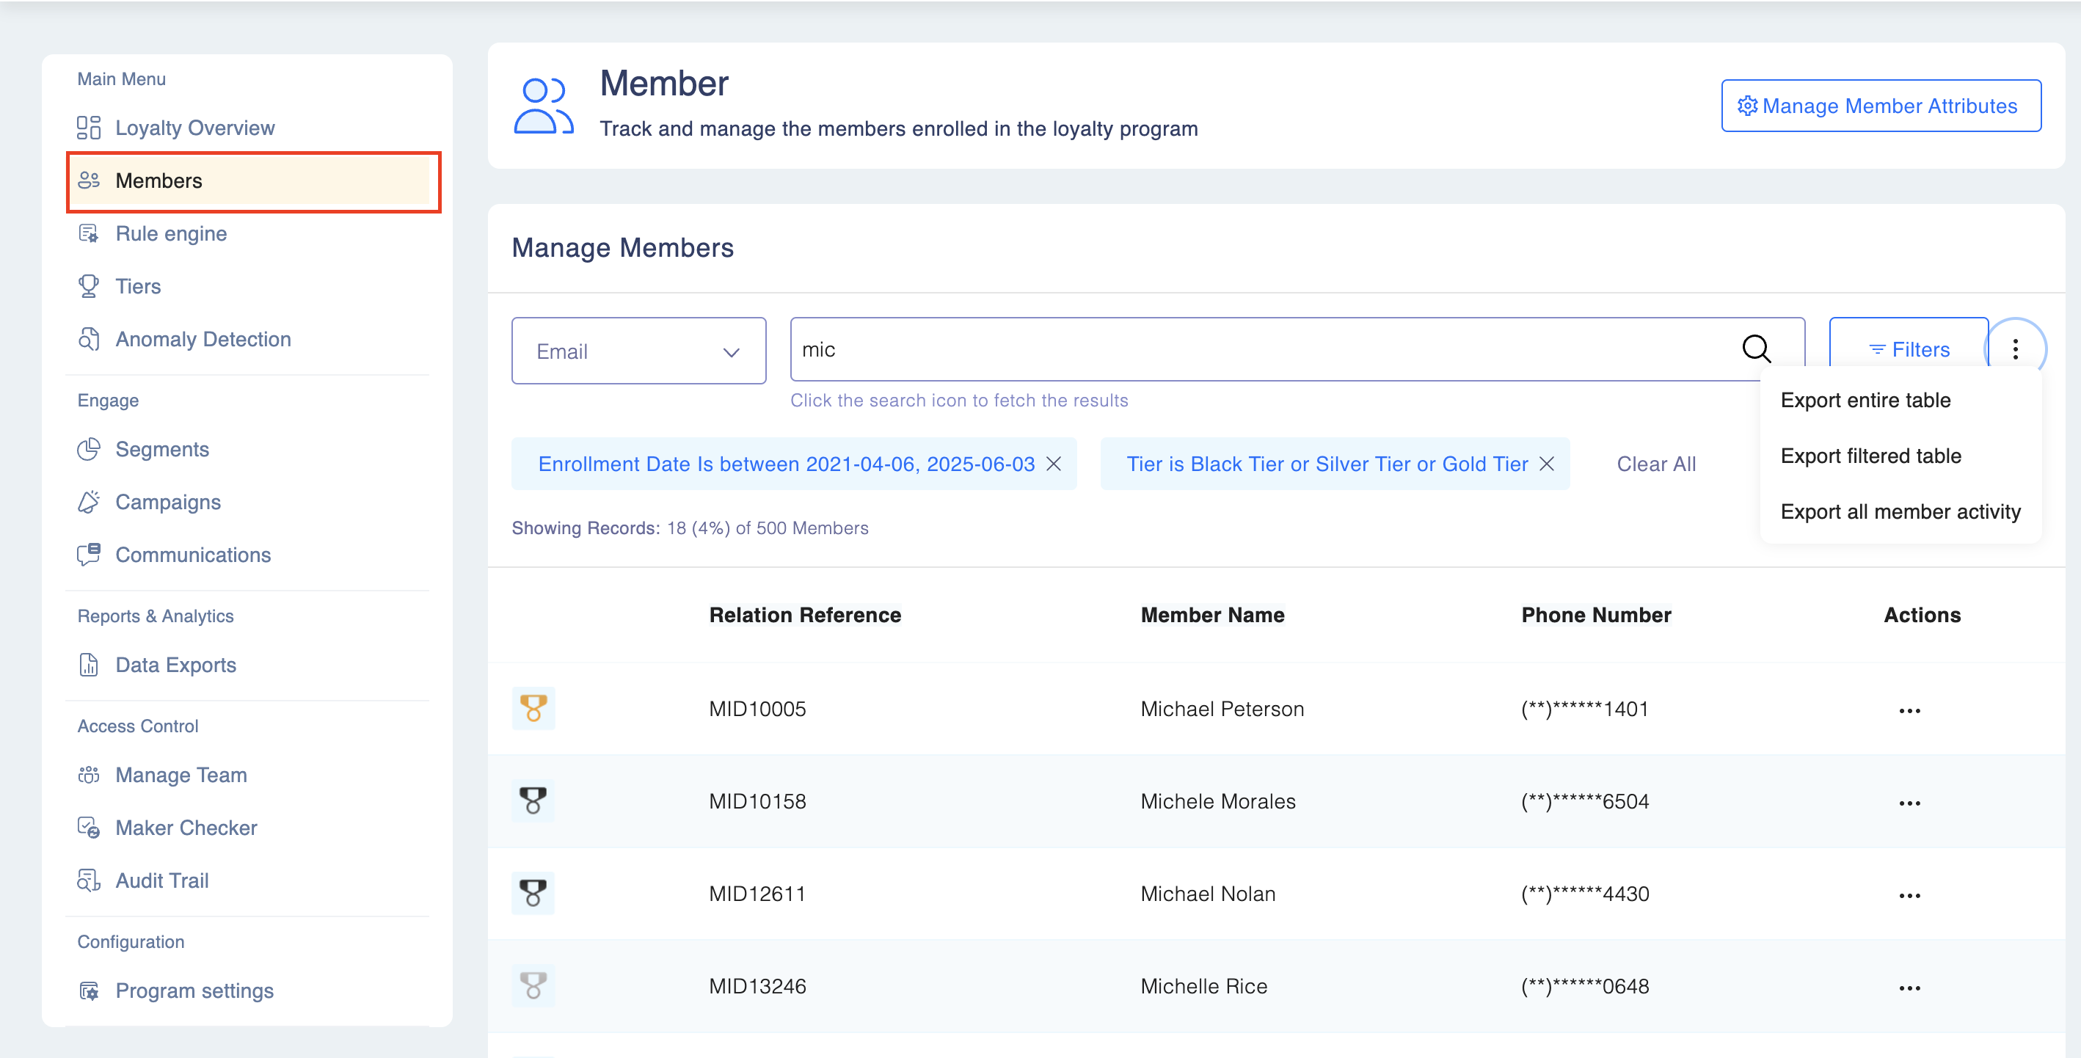Click Clear All filters link
2081x1058 pixels.
[x=1655, y=464]
